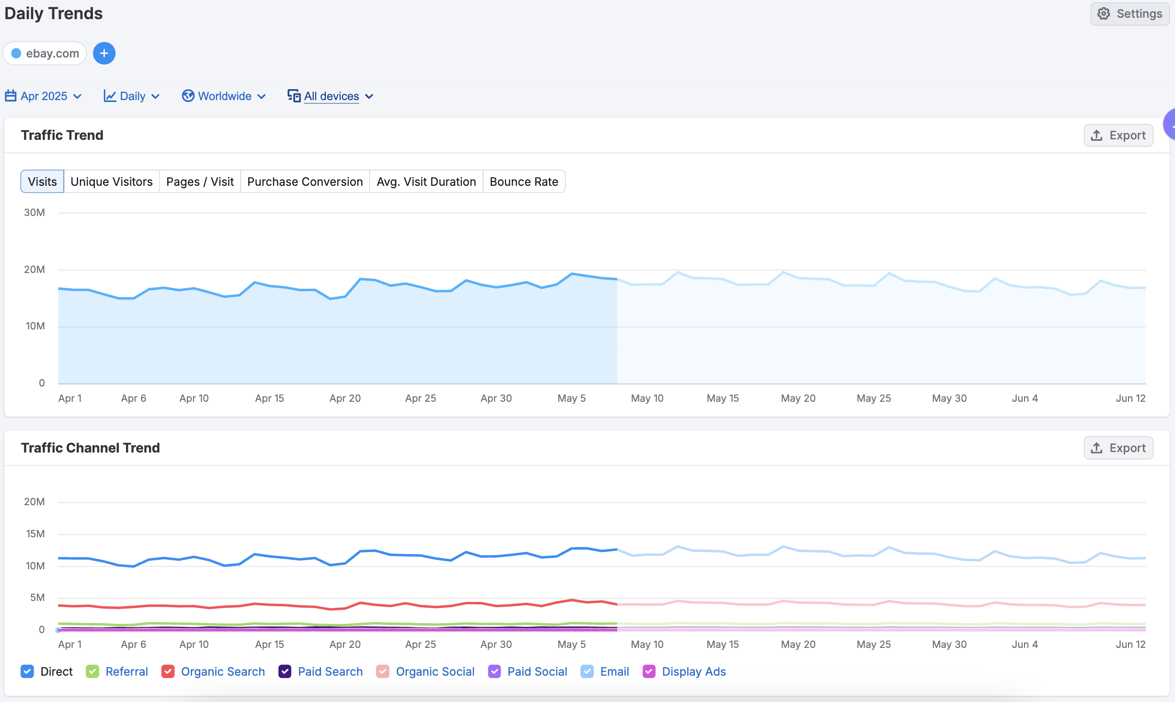Open the Worldwide region dropdown
Image resolution: width=1175 pixels, height=702 pixels.
(x=261, y=96)
